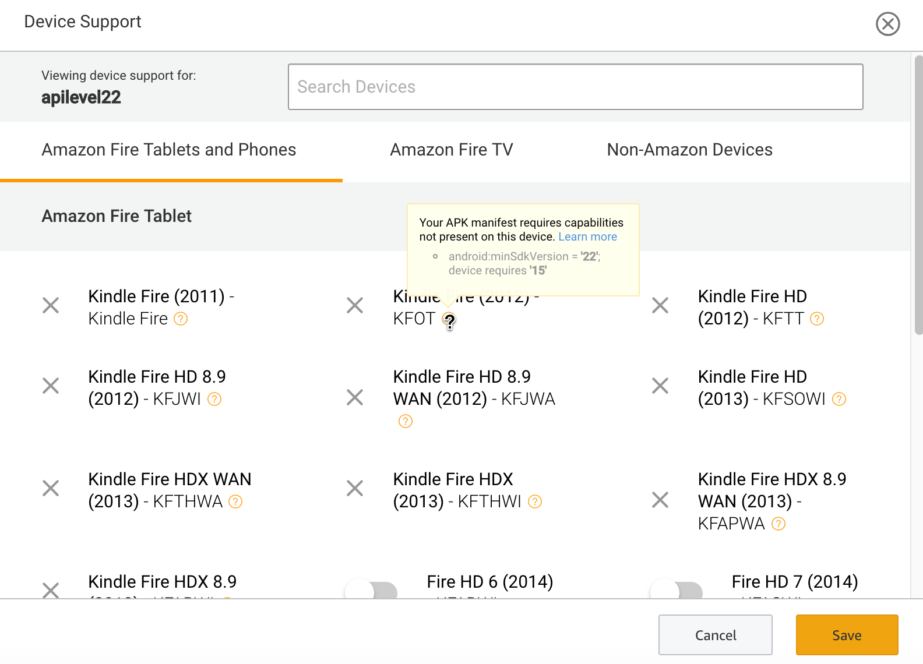Image resolution: width=923 pixels, height=664 pixels.
Task: Click help icon beside Kindle Fire HD KFTT
Action: pos(817,319)
